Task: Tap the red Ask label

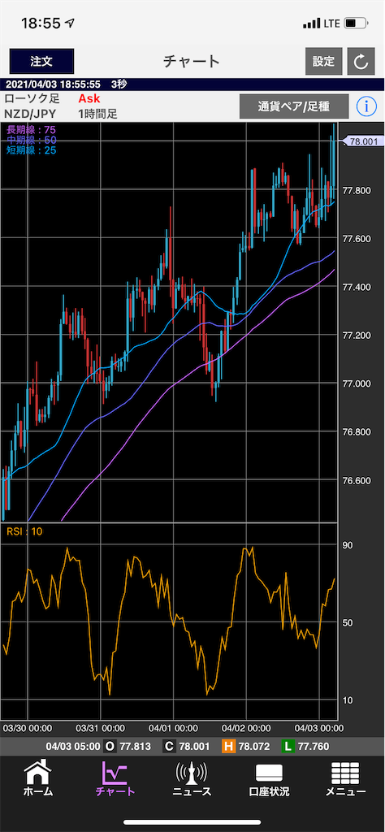Action: click(x=89, y=98)
